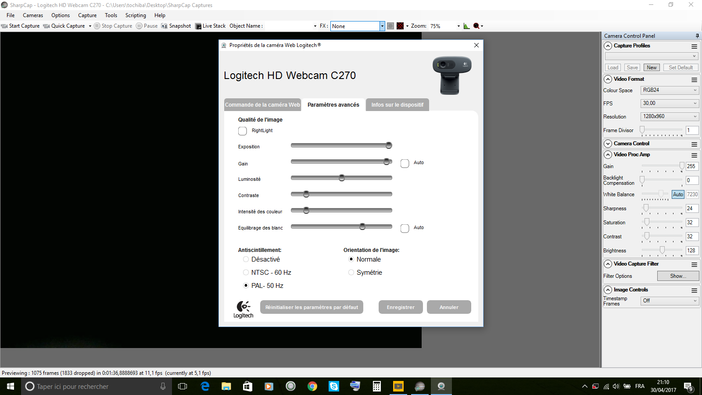The height and width of the screenshot is (395, 702).
Task: Open the Image Controls hamburger menu
Action: [x=694, y=290]
